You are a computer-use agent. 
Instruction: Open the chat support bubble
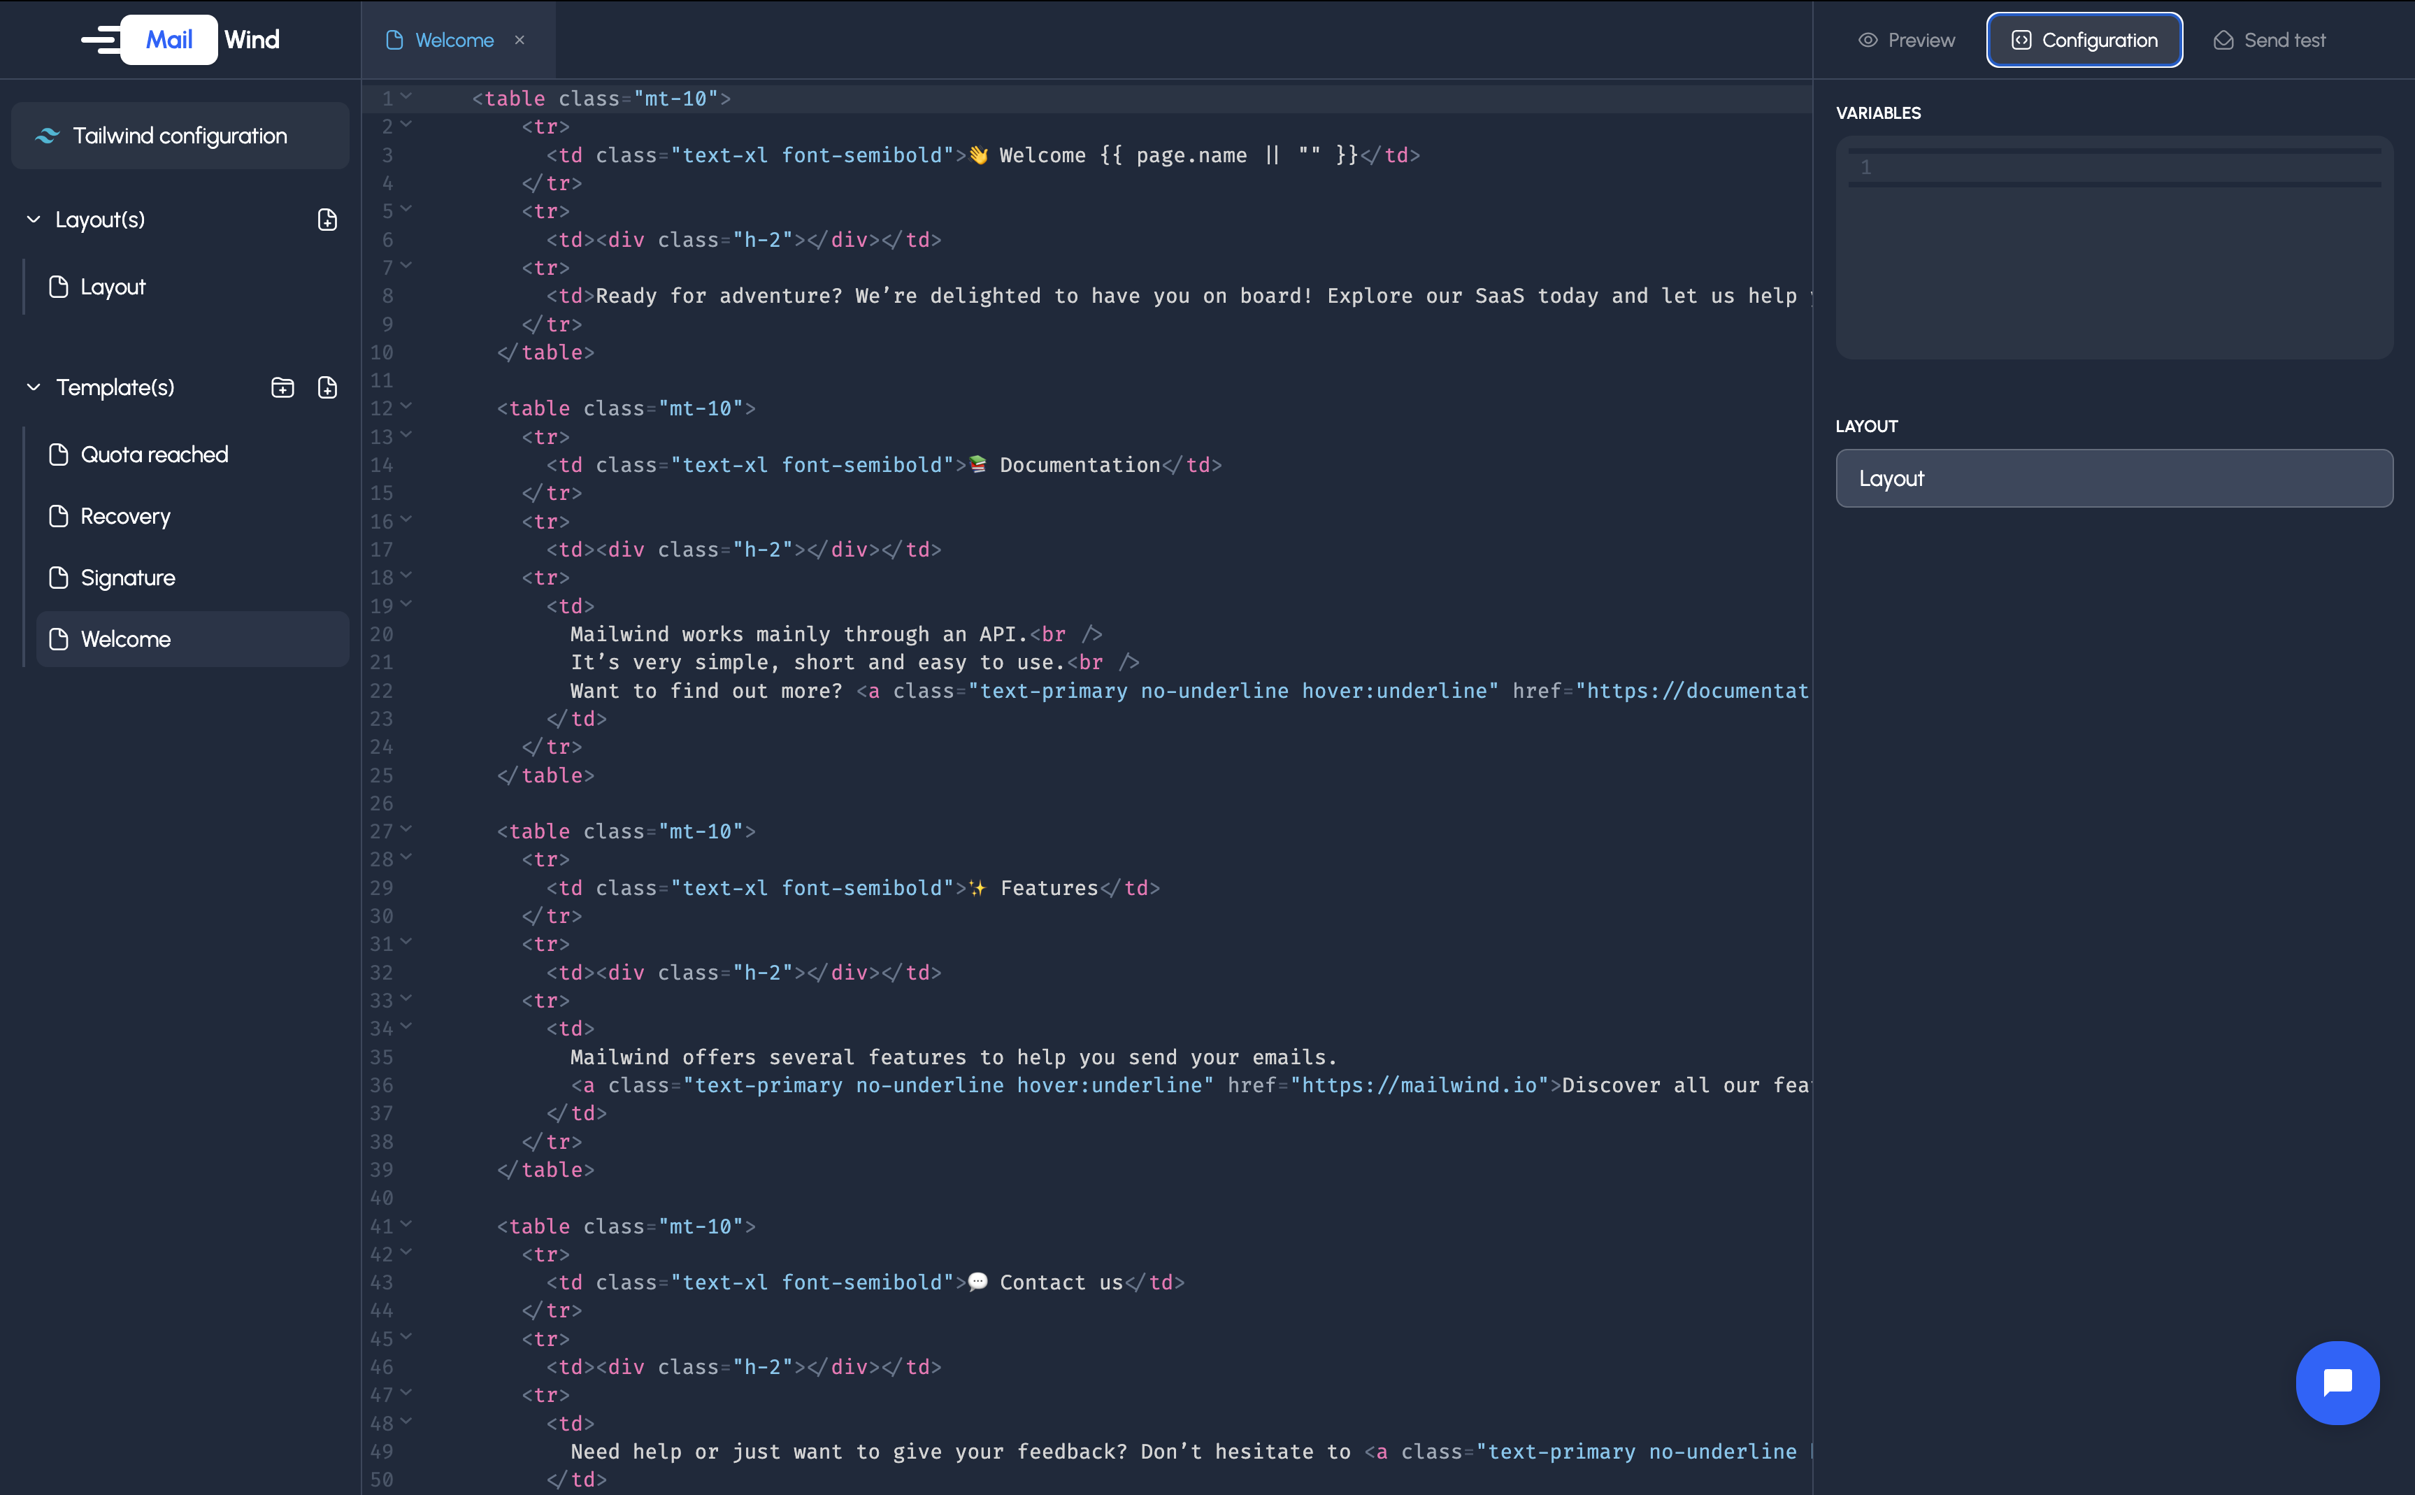[2337, 1382]
